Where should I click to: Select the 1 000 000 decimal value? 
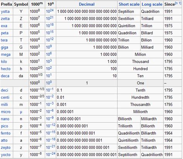[x=108, y=54]
